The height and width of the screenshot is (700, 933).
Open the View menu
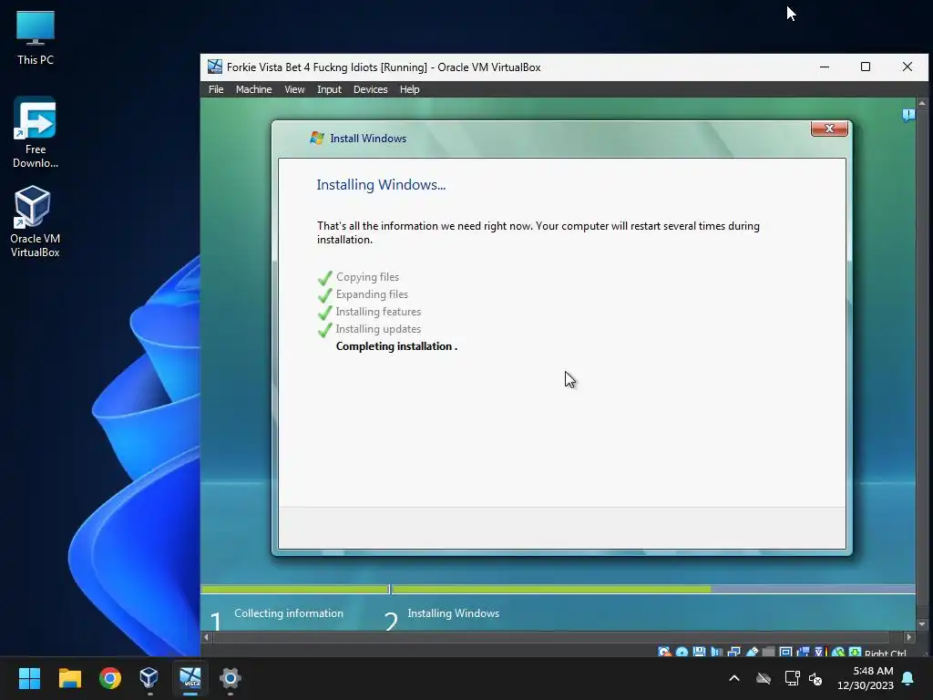click(294, 89)
